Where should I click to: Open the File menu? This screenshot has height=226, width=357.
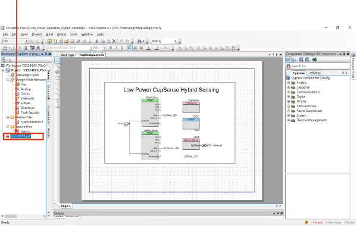[5, 34]
